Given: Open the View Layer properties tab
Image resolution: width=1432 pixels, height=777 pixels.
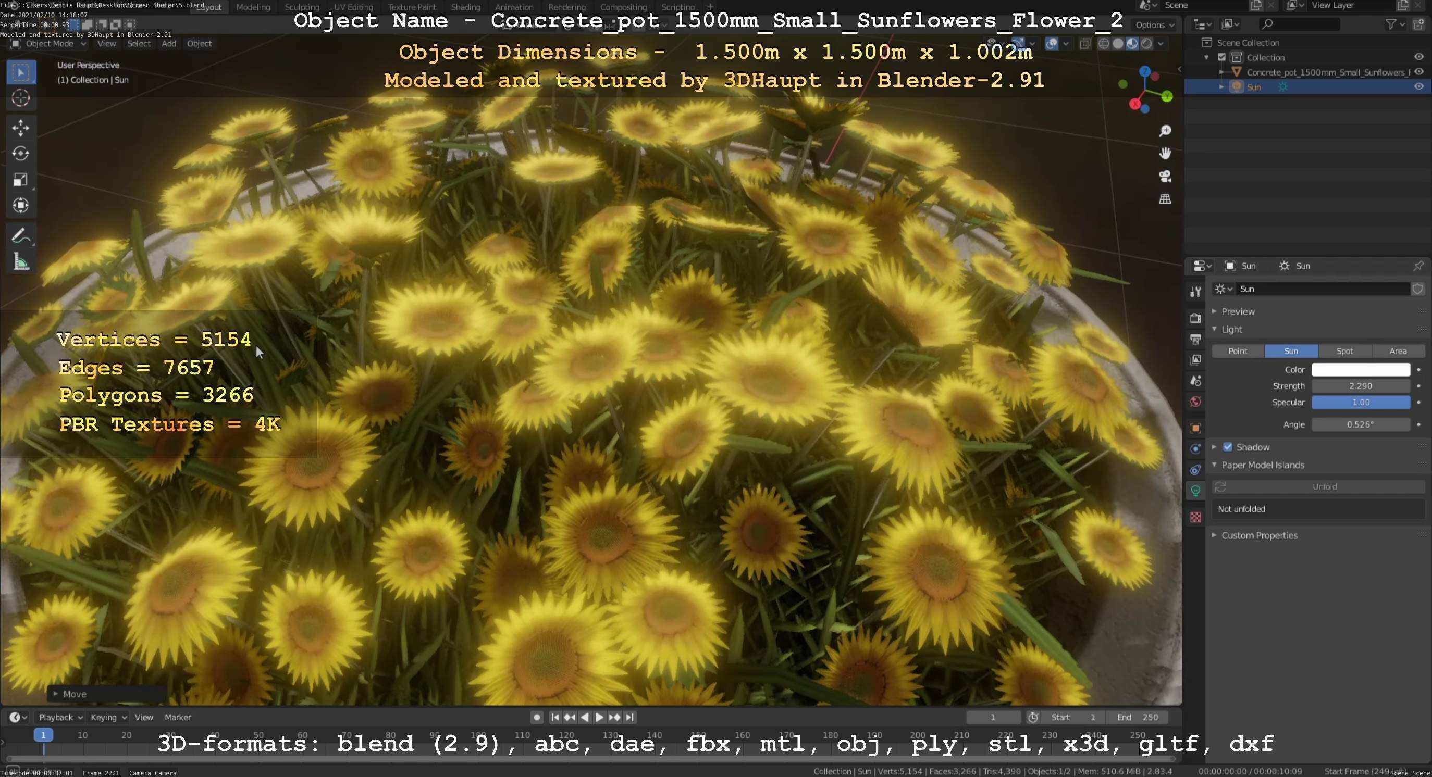Looking at the screenshot, I should (1195, 360).
